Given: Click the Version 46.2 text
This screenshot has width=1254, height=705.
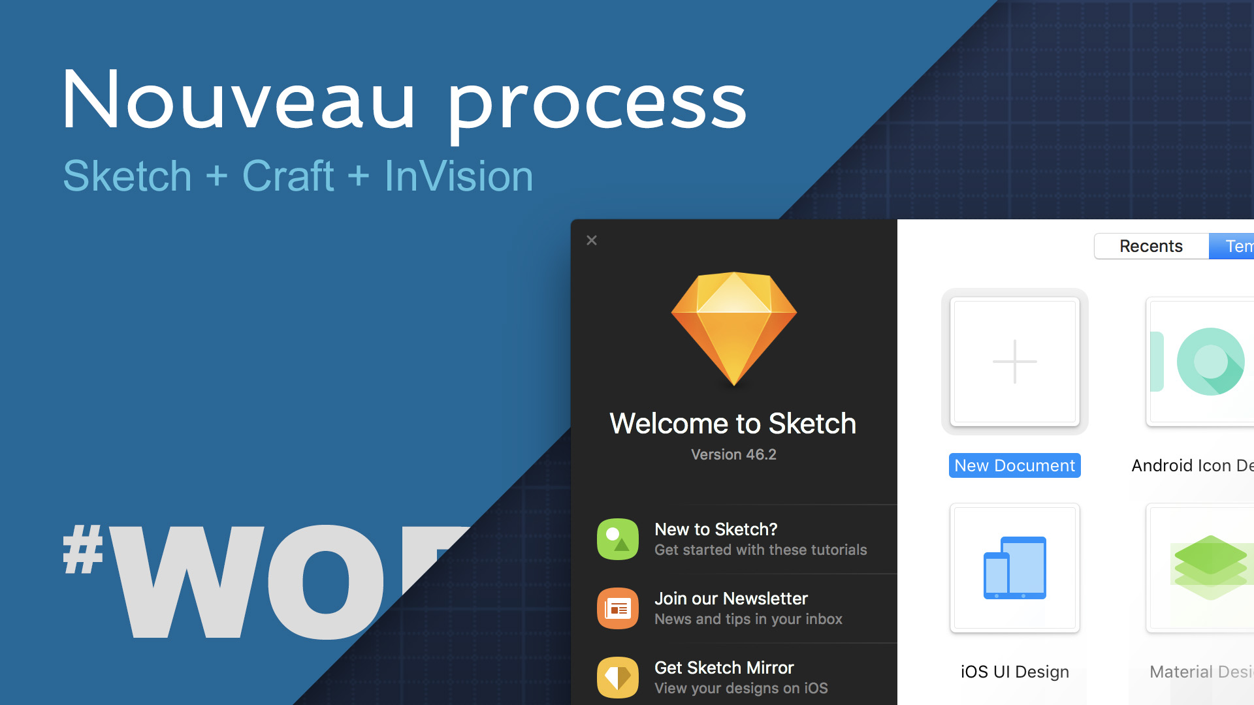Looking at the screenshot, I should (733, 454).
